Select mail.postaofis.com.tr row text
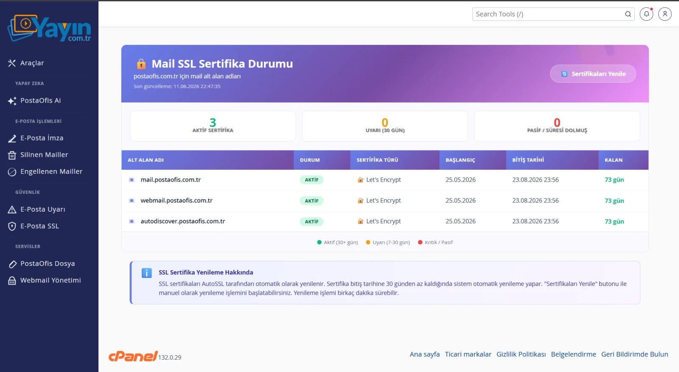Screen dimensions: 679x372 coord(171,180)
